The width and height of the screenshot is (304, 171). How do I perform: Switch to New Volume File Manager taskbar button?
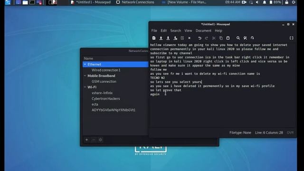[x=184, y=2]
